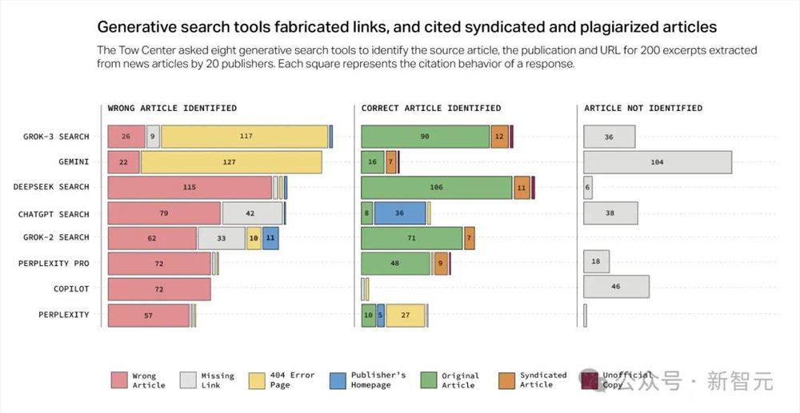Screen dimensions: 800x413
Task: Click the orange Syndicated Article legend swatch
Action: click(x=506, y=379)
